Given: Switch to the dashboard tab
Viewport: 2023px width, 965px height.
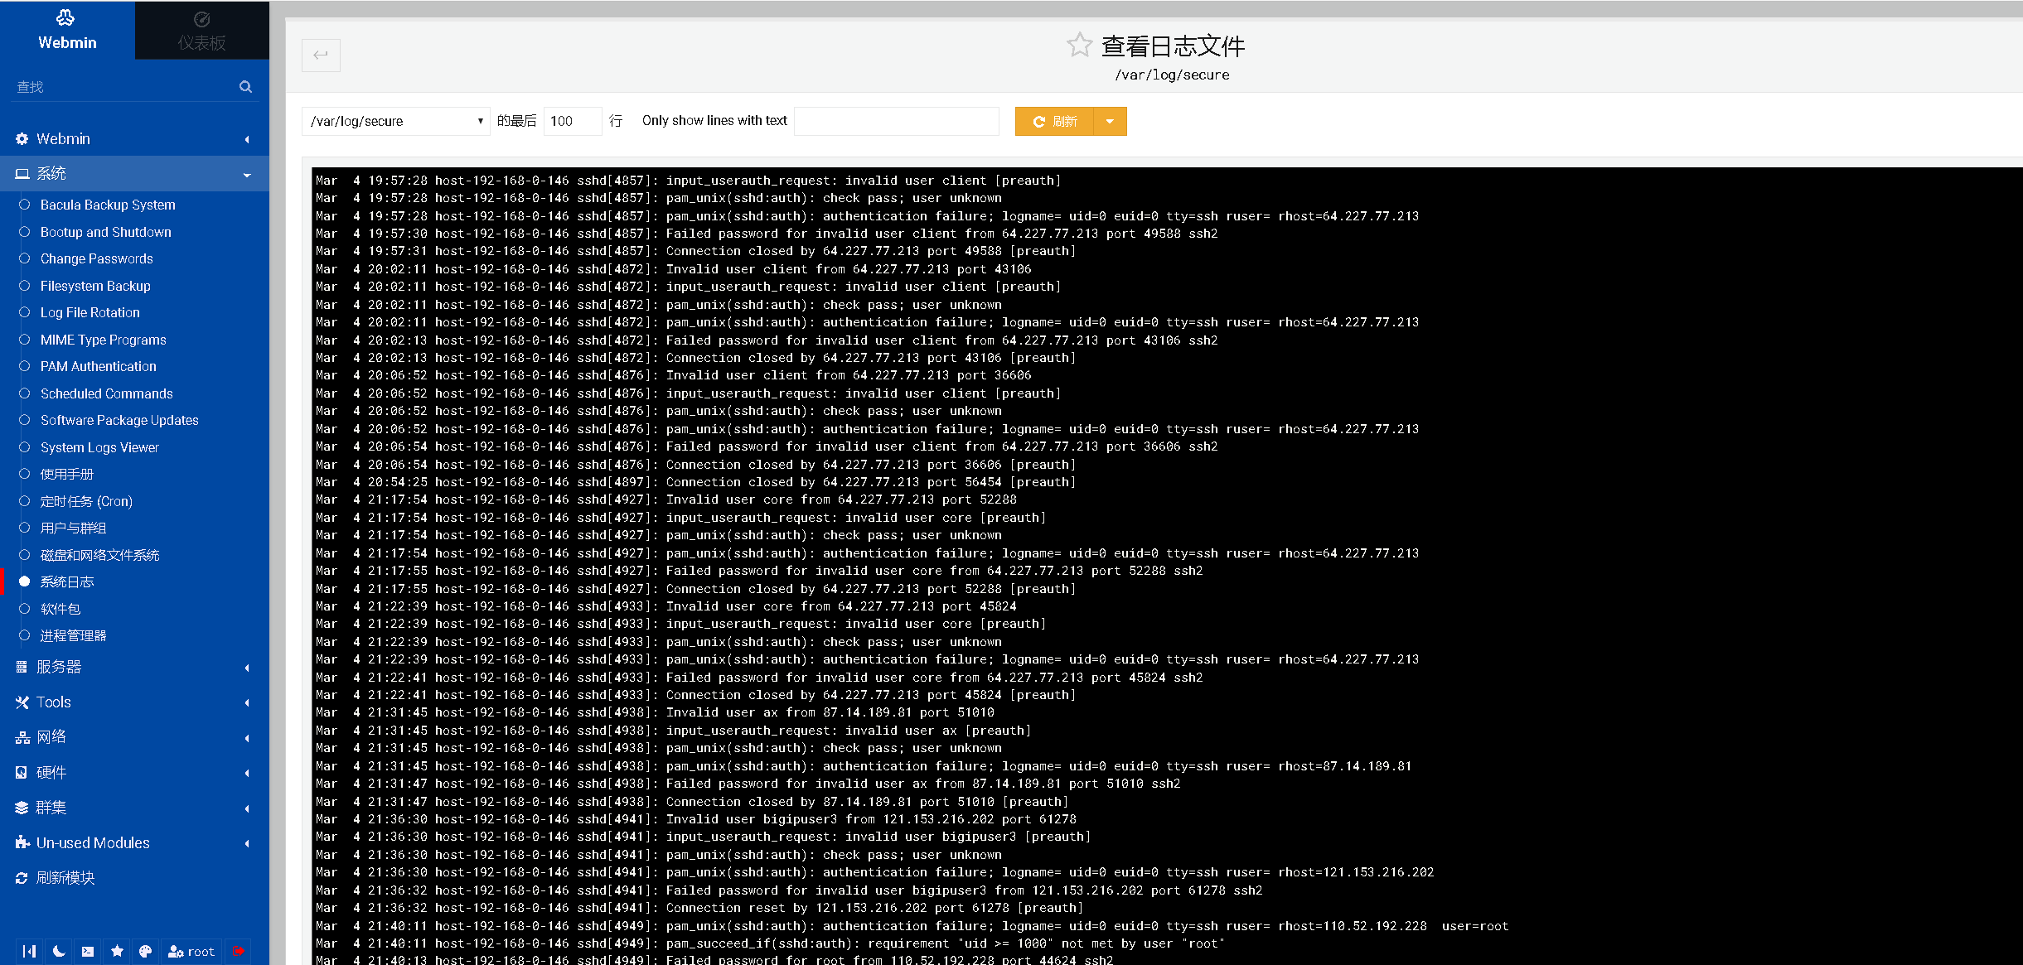Looking at the screenshot, I should pos(201,31).
